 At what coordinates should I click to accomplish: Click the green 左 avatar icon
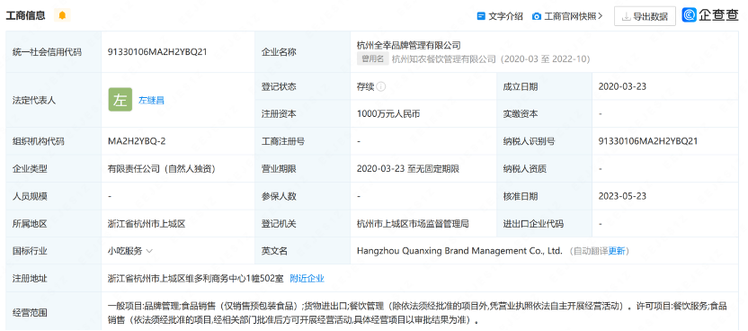click(120, 100)
